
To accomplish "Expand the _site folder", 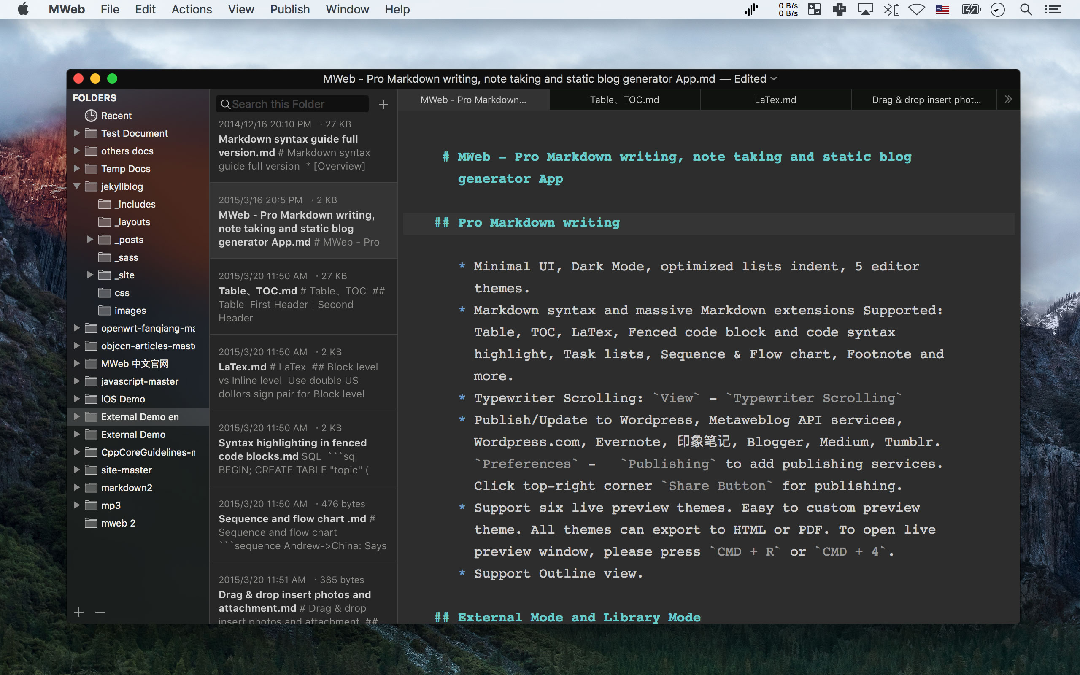I will click(x=90, y=275).
